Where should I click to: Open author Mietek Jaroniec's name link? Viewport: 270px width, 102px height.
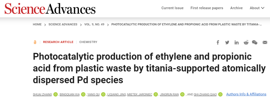pos(140,95)
